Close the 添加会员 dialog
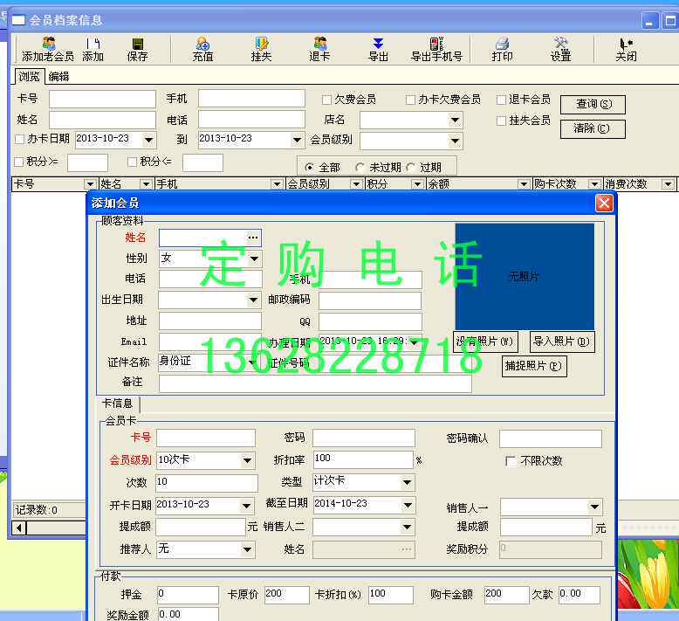This screenshot has width=679, height=621. pos(604,203)
